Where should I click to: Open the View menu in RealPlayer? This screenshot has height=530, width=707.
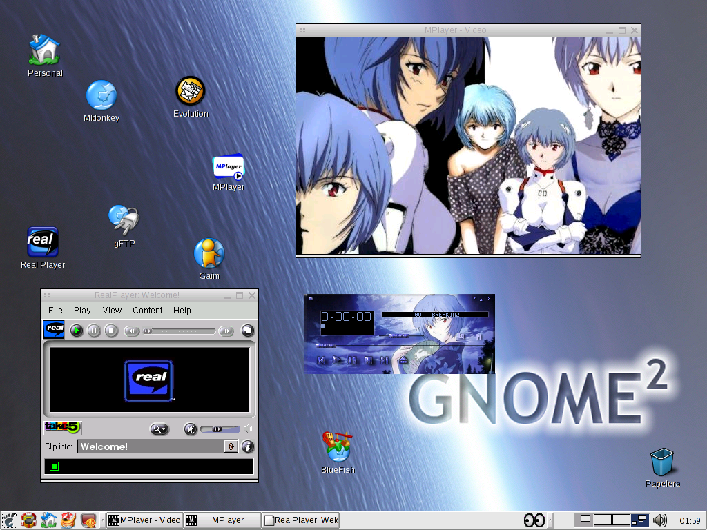click(112, 310)
